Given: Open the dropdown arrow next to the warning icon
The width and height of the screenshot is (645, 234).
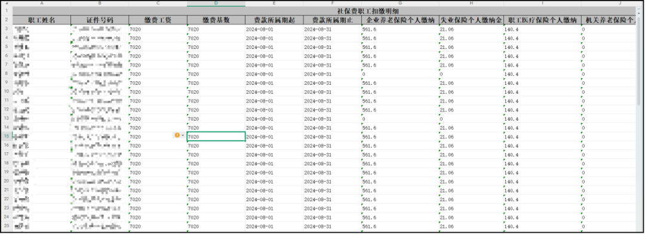Looking at the screenshot, I should click(x=183, y=136).
